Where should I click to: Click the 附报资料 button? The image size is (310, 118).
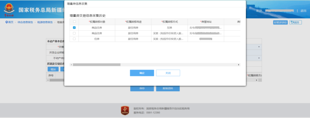pyautogui.click(x=168, y=88)
